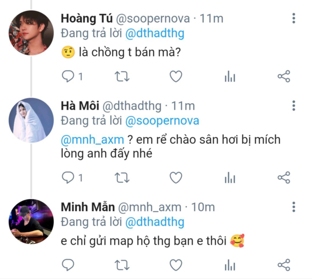Image resolution: width=312 pixels, height=279 pixels.
Task: Retweet Hoàng Tú's reply
Action: pos(122,77)
